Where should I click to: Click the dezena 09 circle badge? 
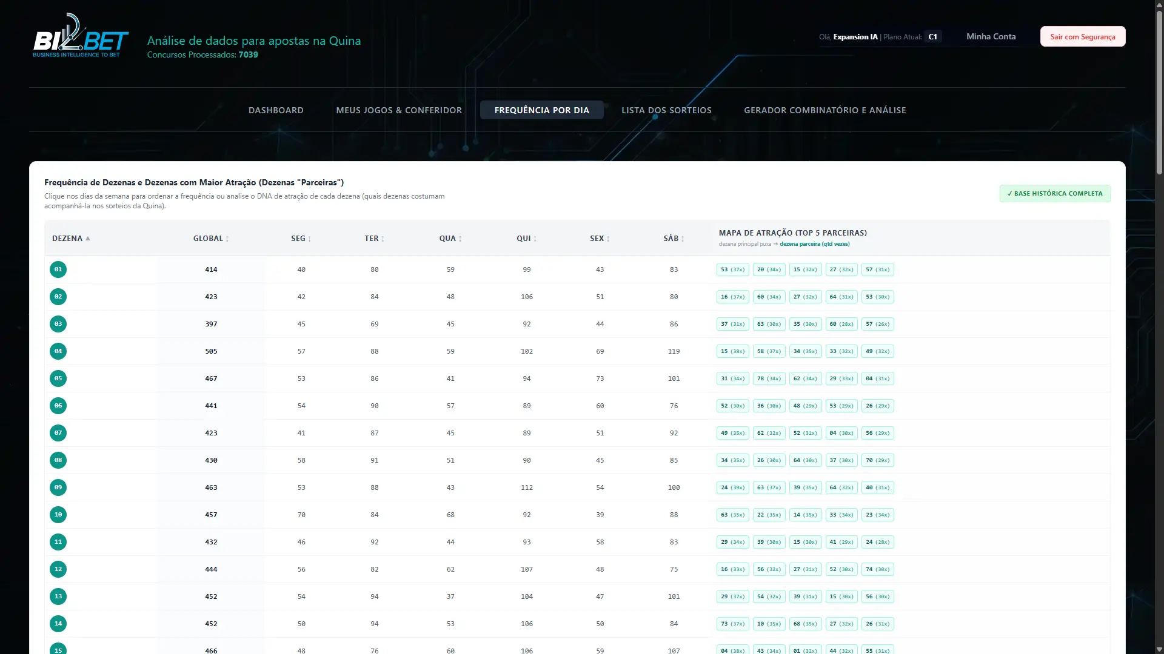tap(58, 487)
